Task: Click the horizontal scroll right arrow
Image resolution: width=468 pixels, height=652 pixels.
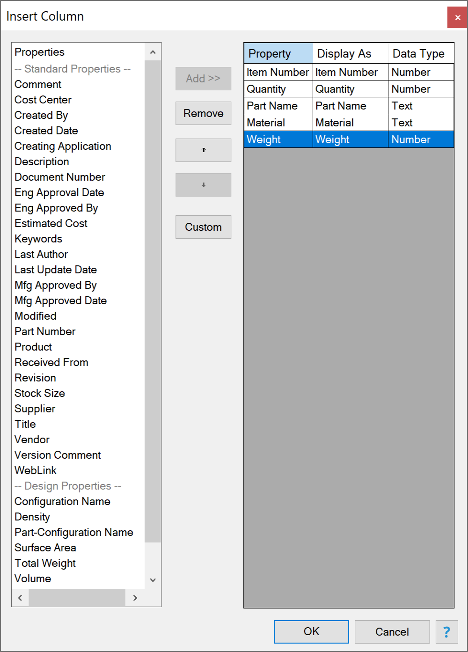Action: point(135,598)
